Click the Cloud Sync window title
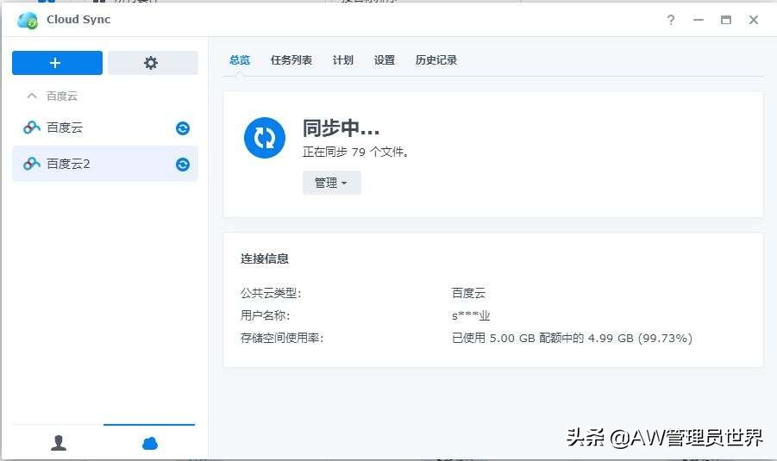 [78, 19]
